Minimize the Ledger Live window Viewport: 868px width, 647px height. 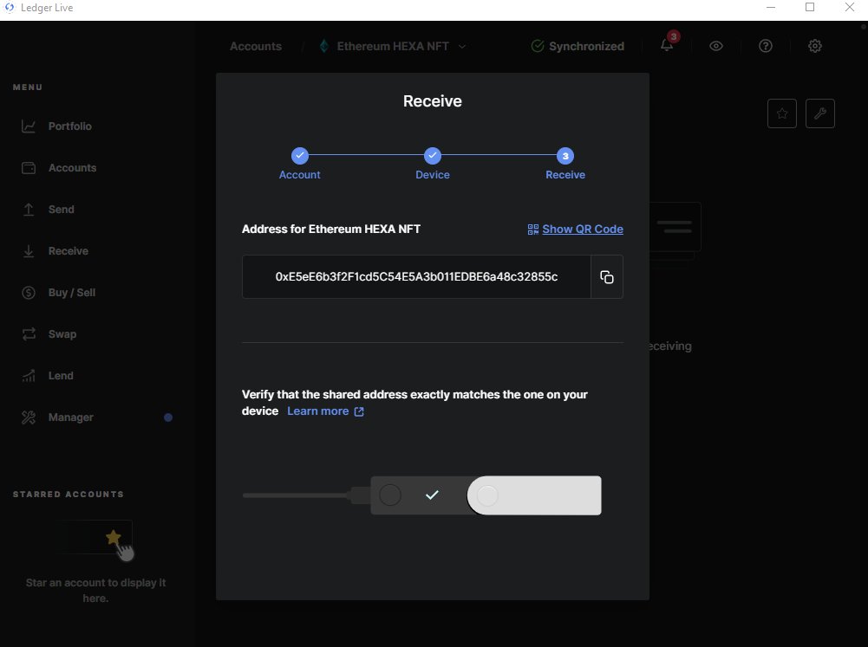771,7
